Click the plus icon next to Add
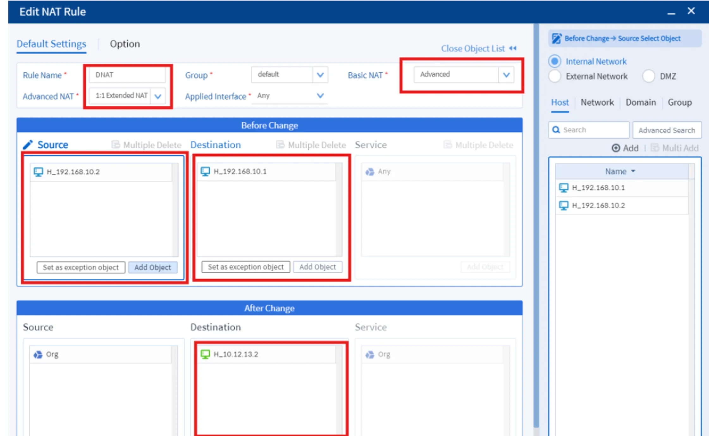The height and width of the screenshot is (436, 709). point(616,148)
